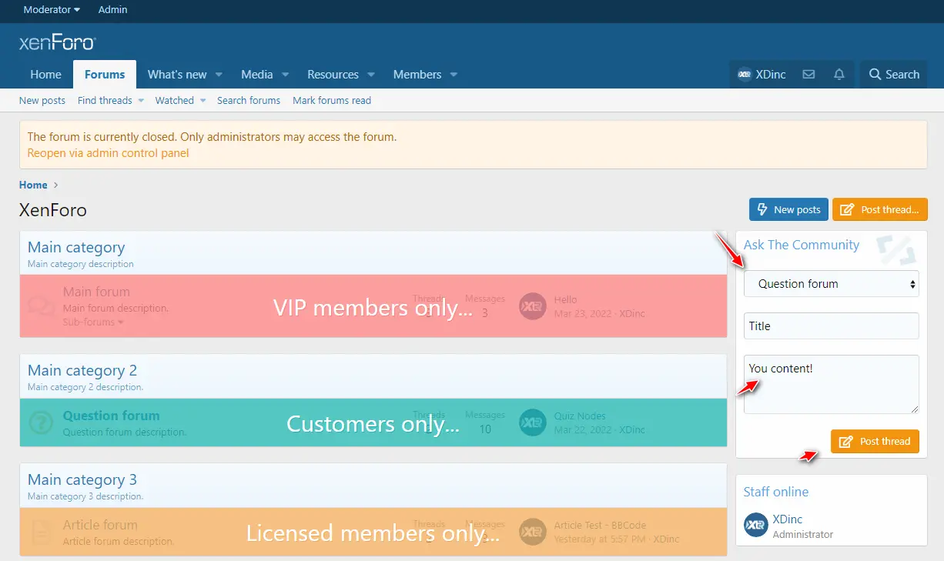Click Mark forums read
Screen dimensions: 944x561
click(332, 101)
